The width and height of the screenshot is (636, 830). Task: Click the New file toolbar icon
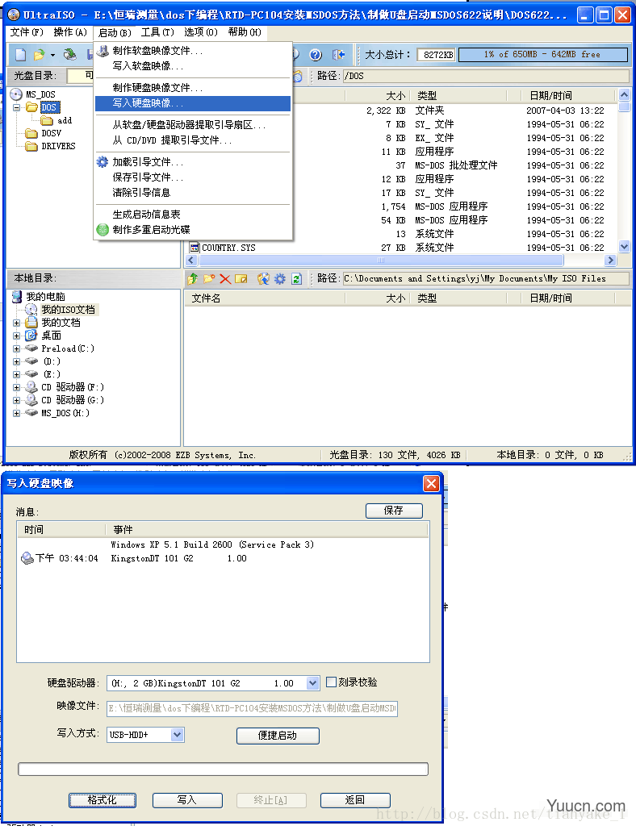21,55
